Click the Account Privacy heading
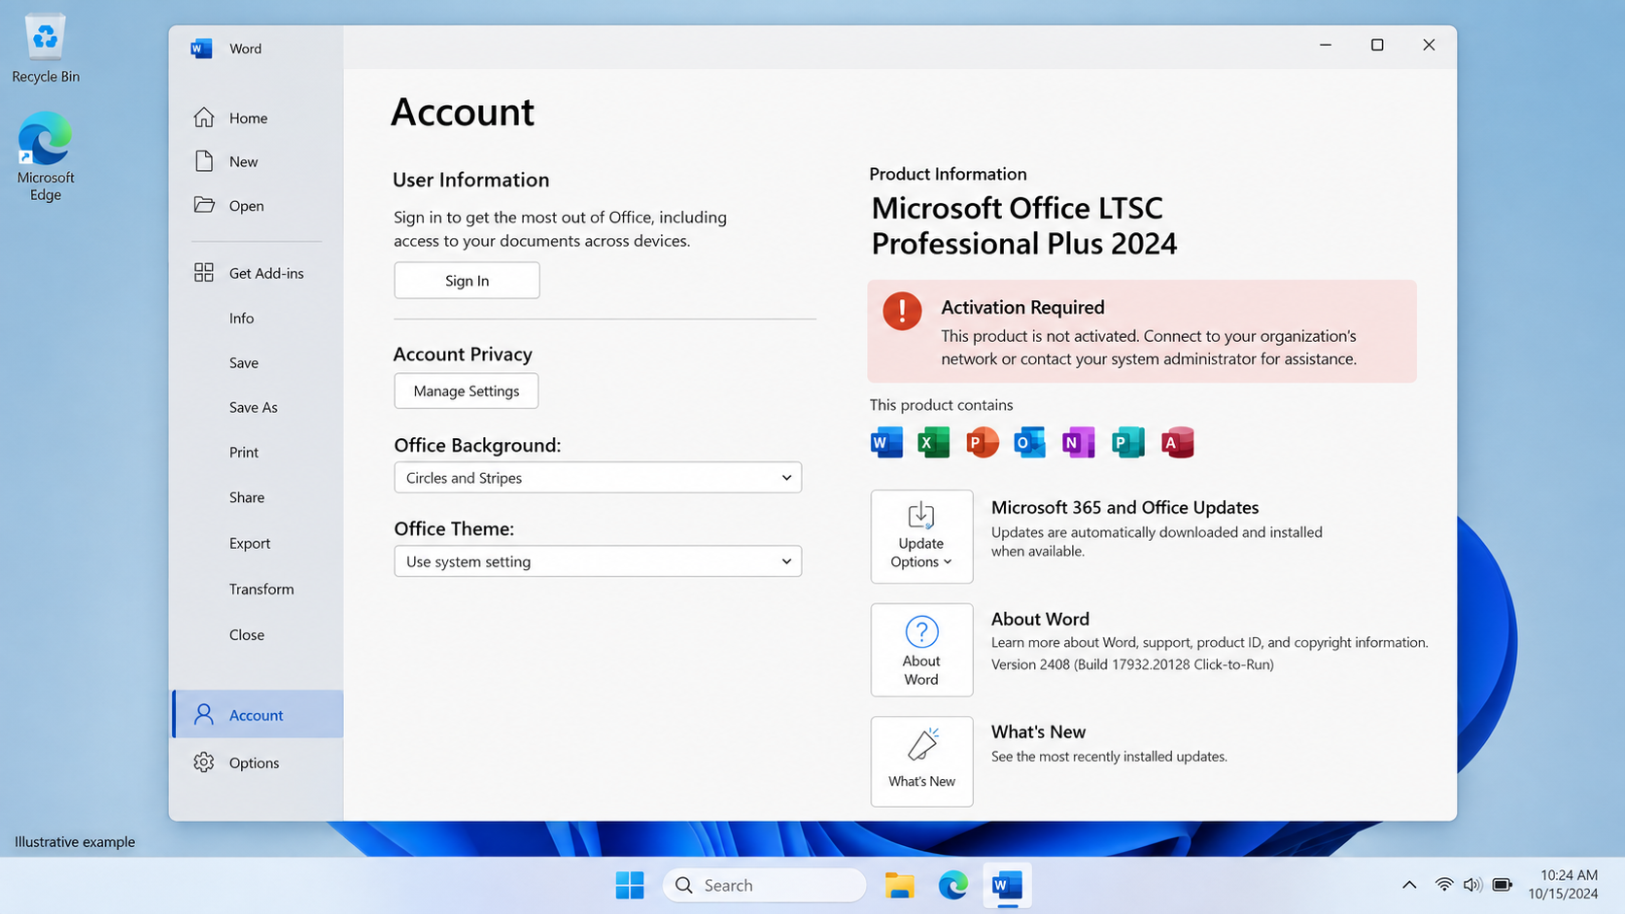Image resolution: width=1625 pixels, height=914 pixels. pos(463,355)
